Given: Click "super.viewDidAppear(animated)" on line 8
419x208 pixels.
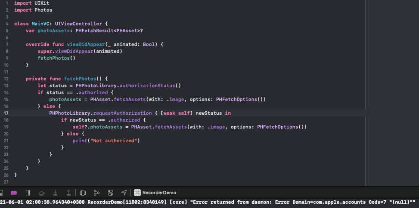Looking at the screenshot, I should point(80,51).
